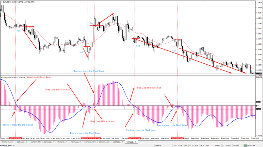Open the Default profile in status bar
The width and height of the screenshot is (263, 147).
pos(158,145)
